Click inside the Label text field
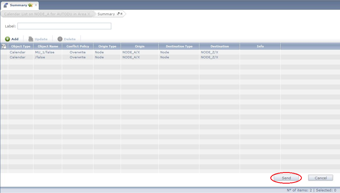The width and height of the screenshot is (340, 193). (64, 26)
